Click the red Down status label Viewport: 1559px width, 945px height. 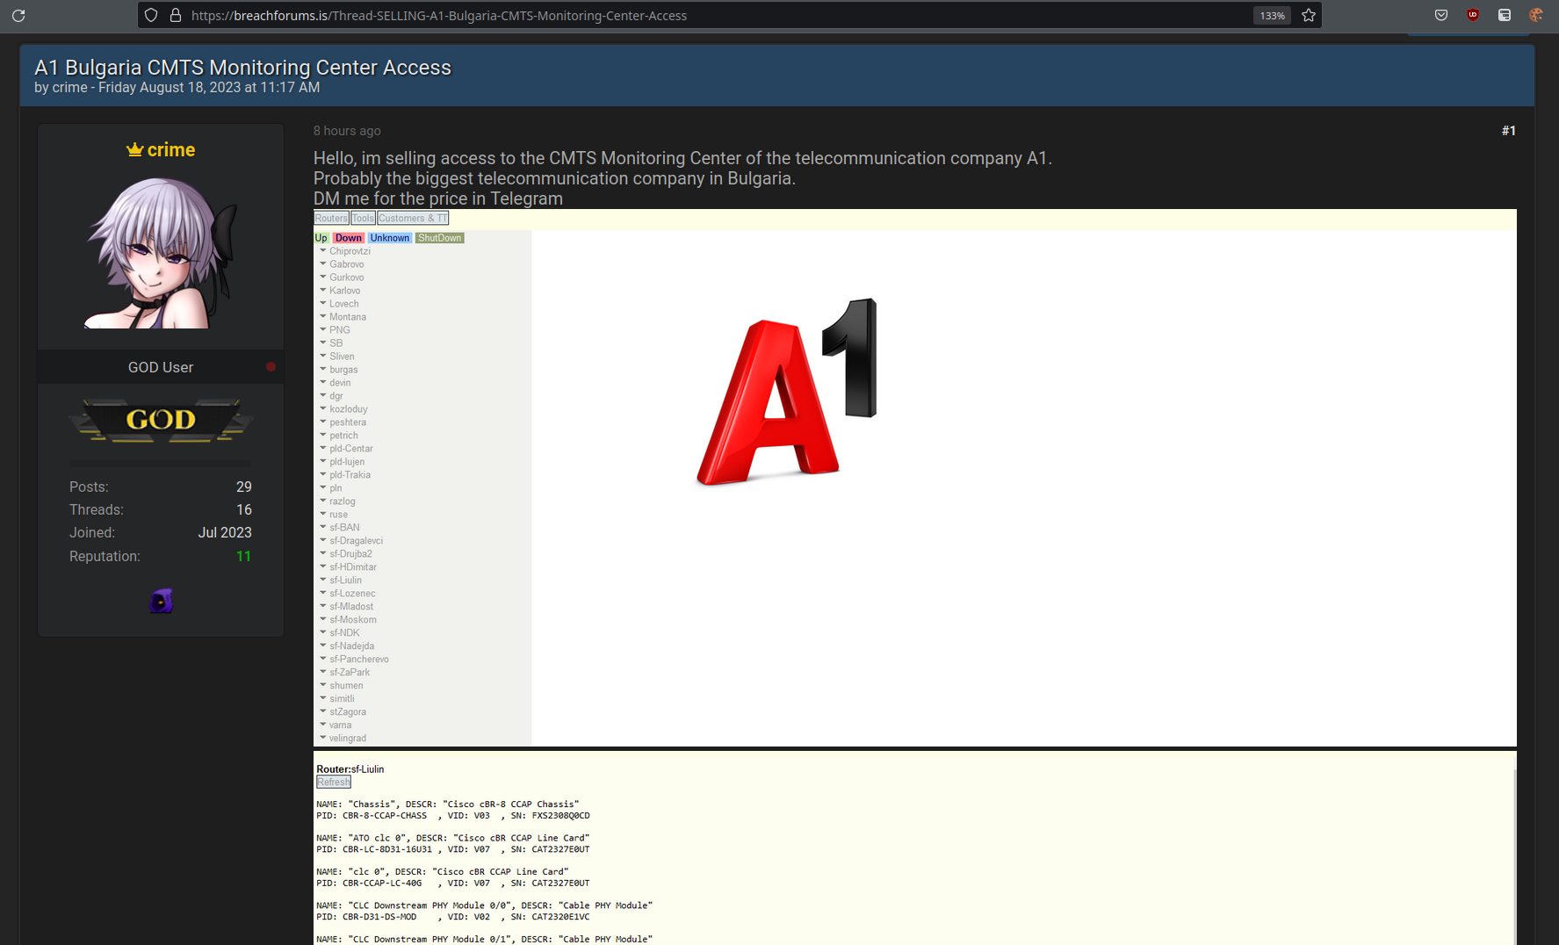pyautogui.click(x=348, y=238)
